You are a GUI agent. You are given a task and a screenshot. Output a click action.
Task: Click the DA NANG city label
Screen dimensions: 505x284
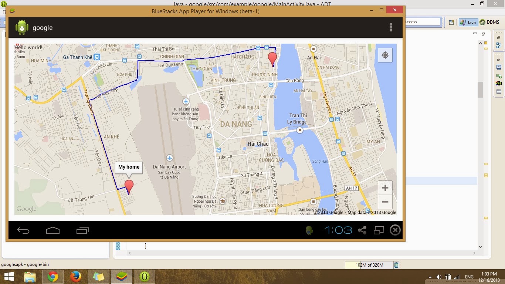(236, 124)
